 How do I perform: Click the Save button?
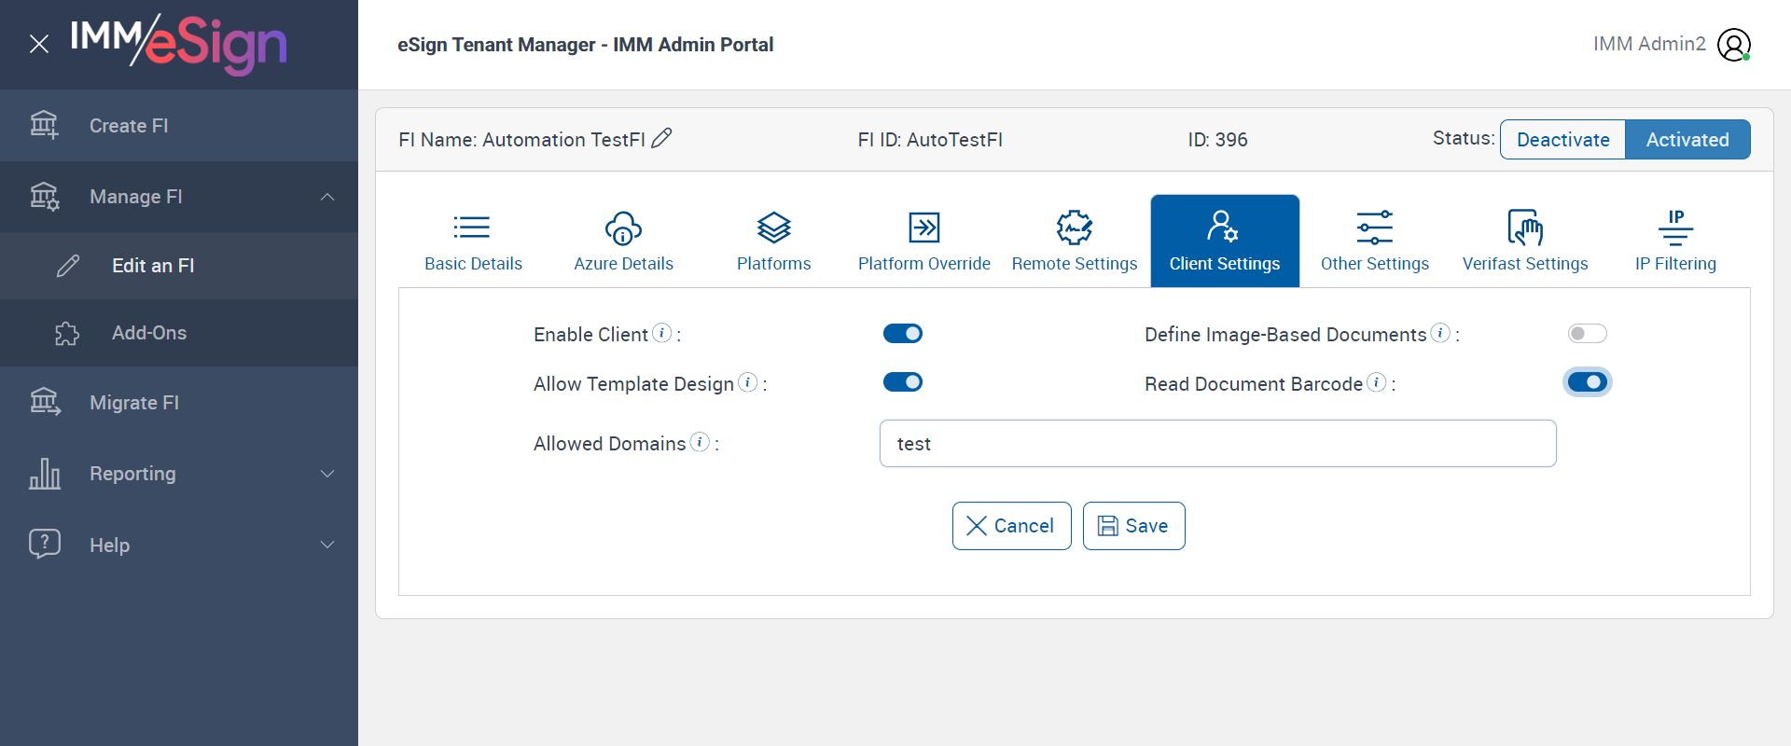point(1133,526)
